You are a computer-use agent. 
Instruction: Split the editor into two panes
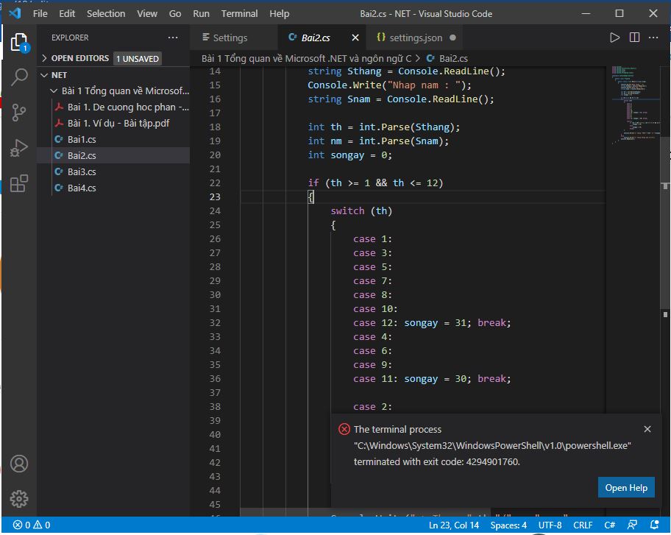pos(635,37)
